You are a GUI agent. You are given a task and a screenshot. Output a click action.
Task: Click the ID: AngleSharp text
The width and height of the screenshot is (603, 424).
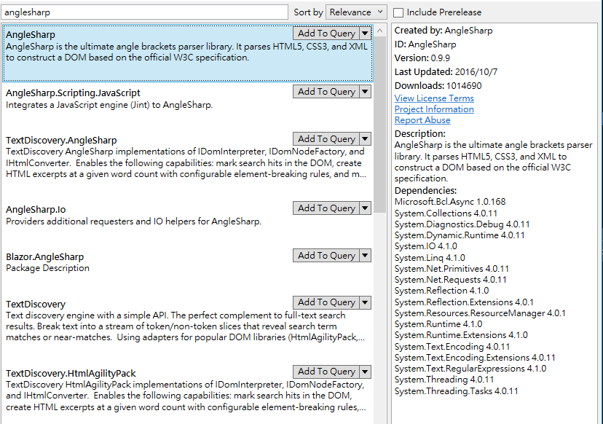click(x=425, y=44)
